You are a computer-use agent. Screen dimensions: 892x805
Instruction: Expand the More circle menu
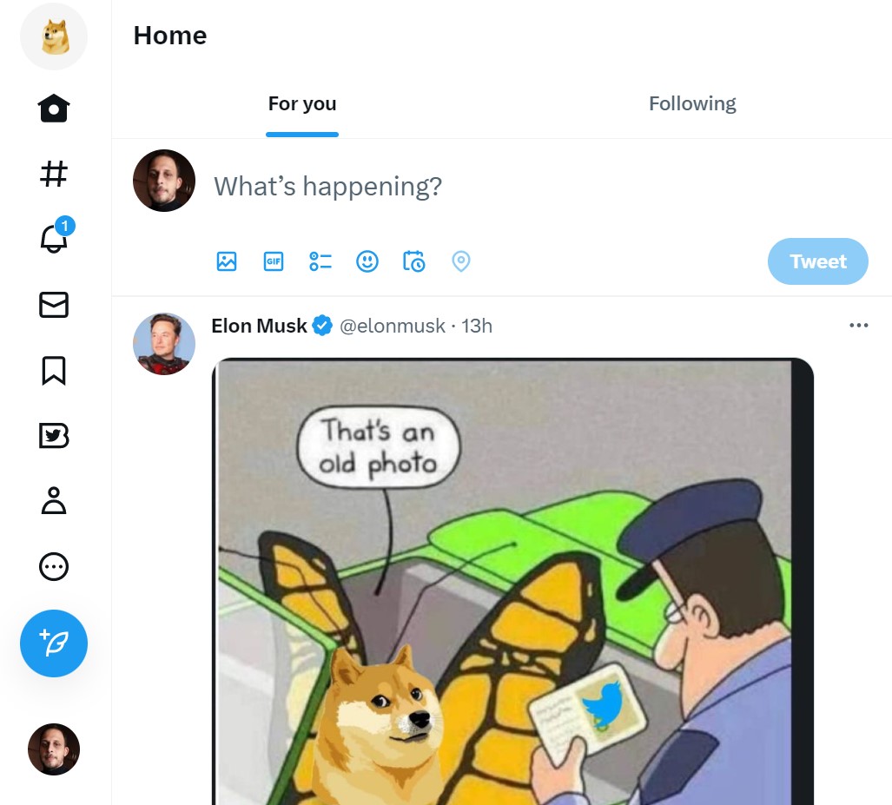54,567
